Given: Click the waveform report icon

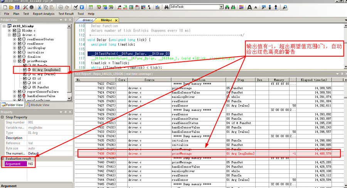Looking at the screenshot, I should 111,7.
